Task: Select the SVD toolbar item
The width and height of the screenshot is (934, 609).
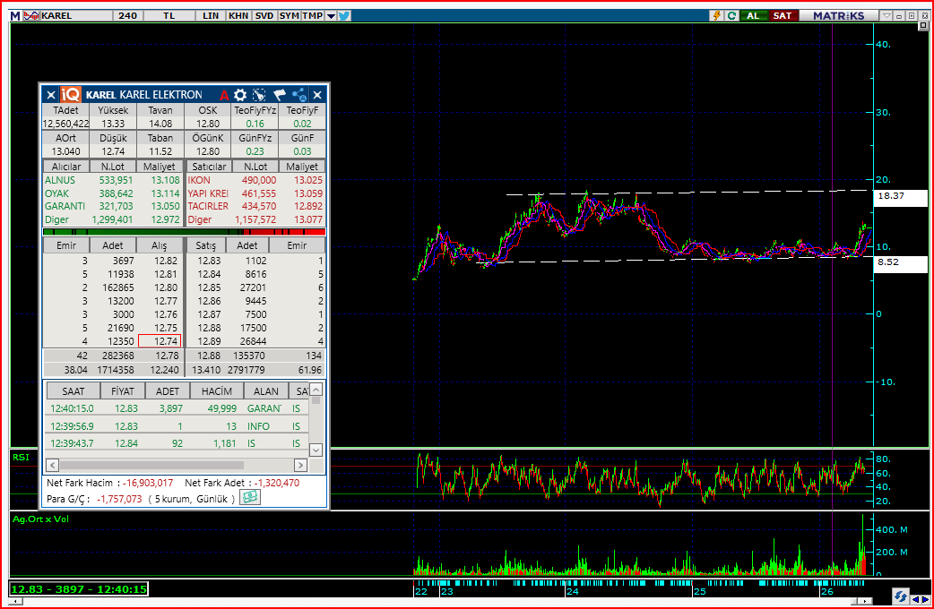Action: (264, 15)
